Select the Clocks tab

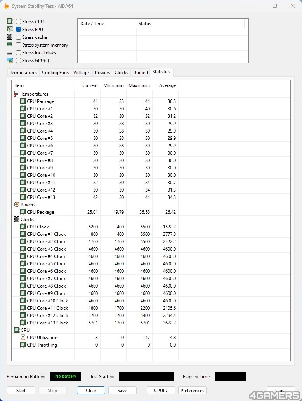[x=121, y=73]
